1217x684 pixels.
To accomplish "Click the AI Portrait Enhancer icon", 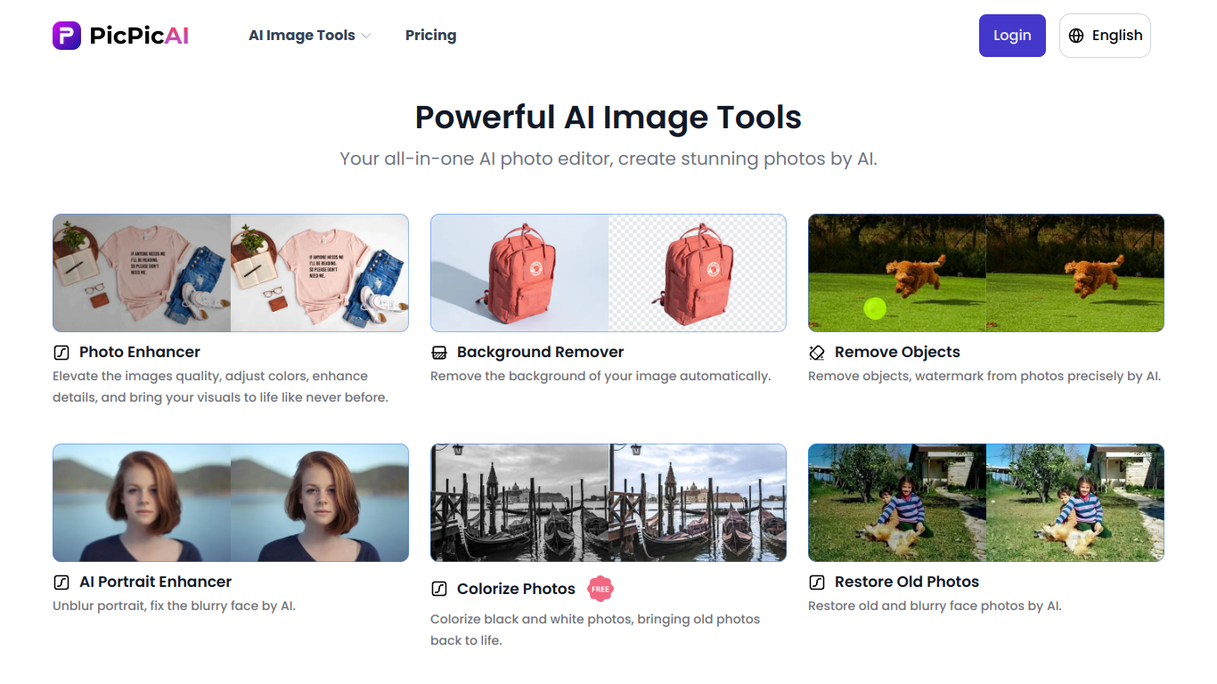I will (61, 582).
